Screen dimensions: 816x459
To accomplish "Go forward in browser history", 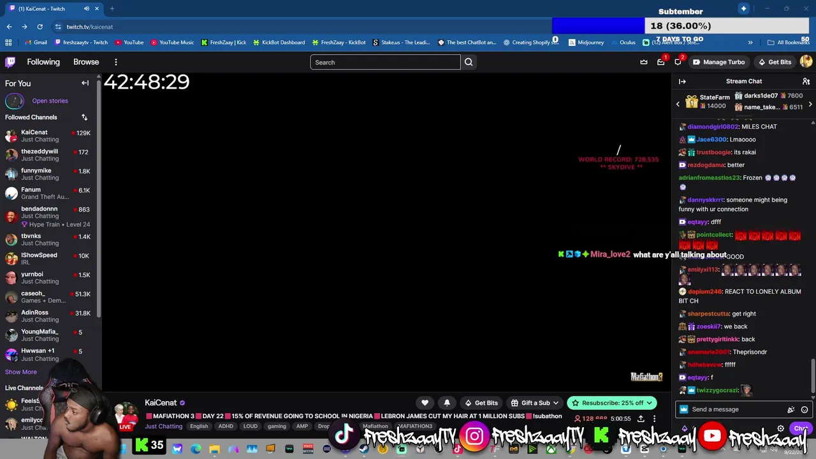I will point(24,27).
